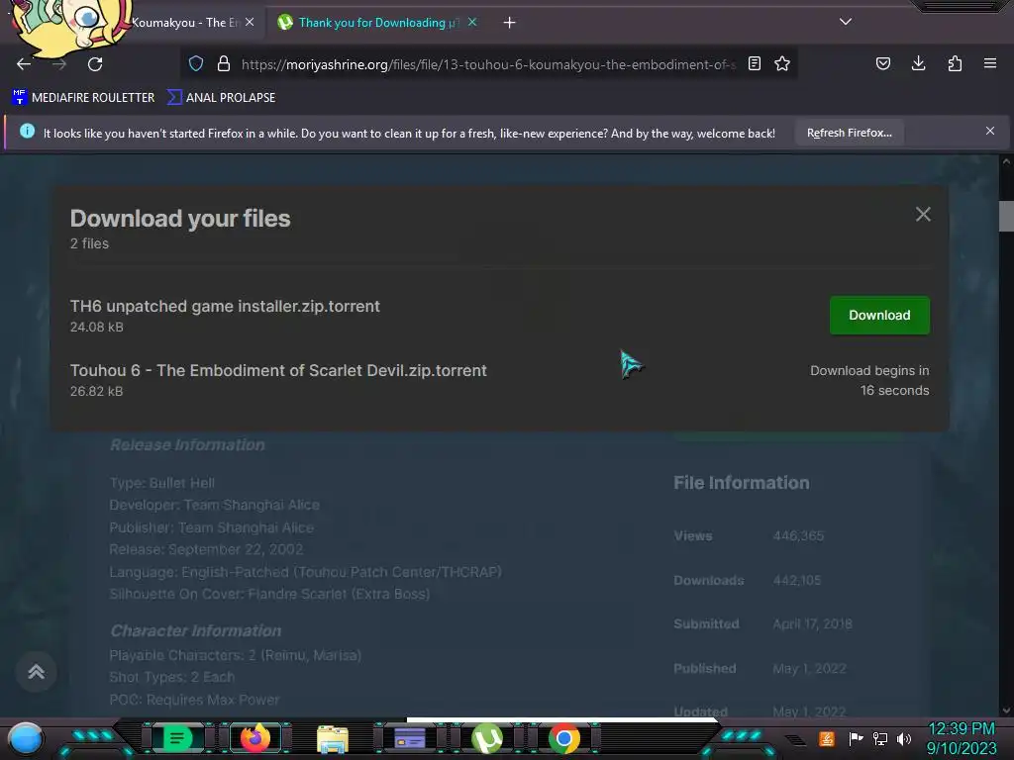Image resolution: width=1014 pixels, height=760 pixels.
Task: Open the purple card app on taskbar
Action: tap(410, 738)
